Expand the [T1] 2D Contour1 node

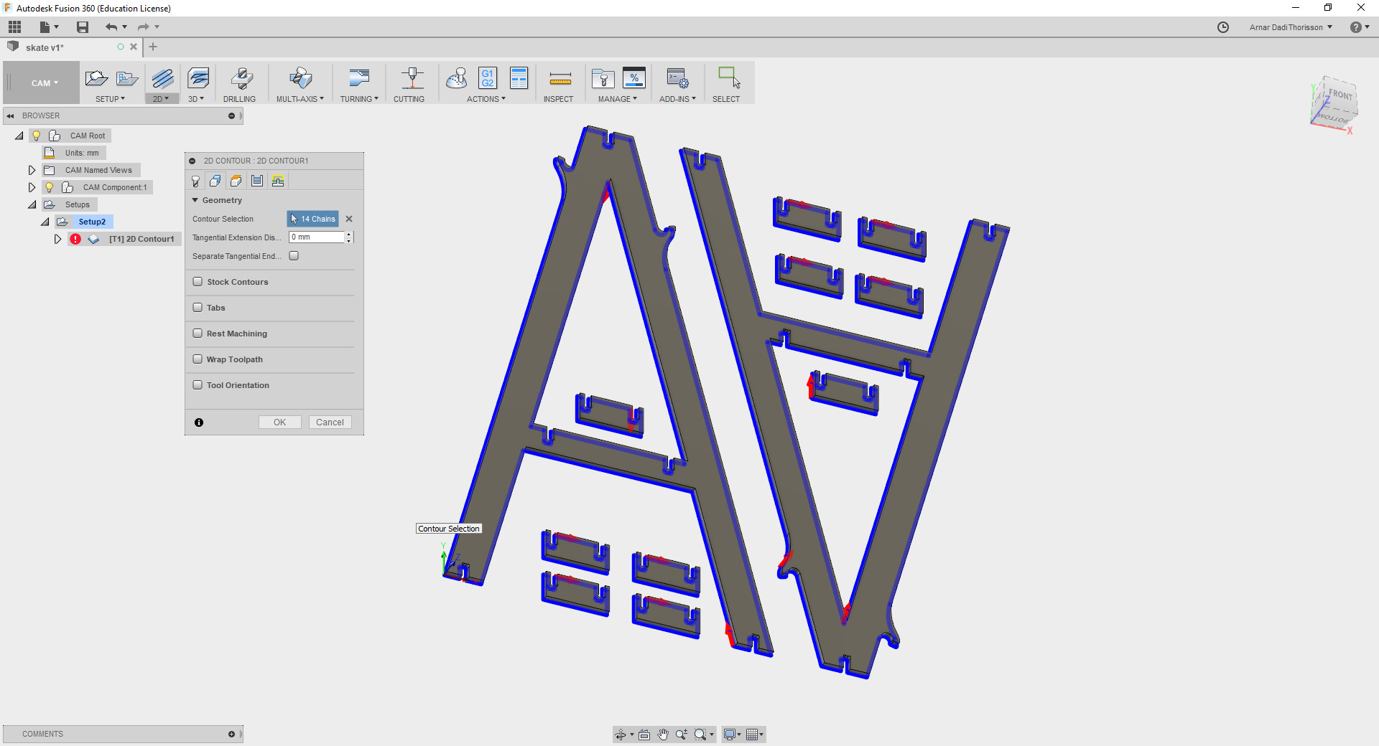coord(57,239)
